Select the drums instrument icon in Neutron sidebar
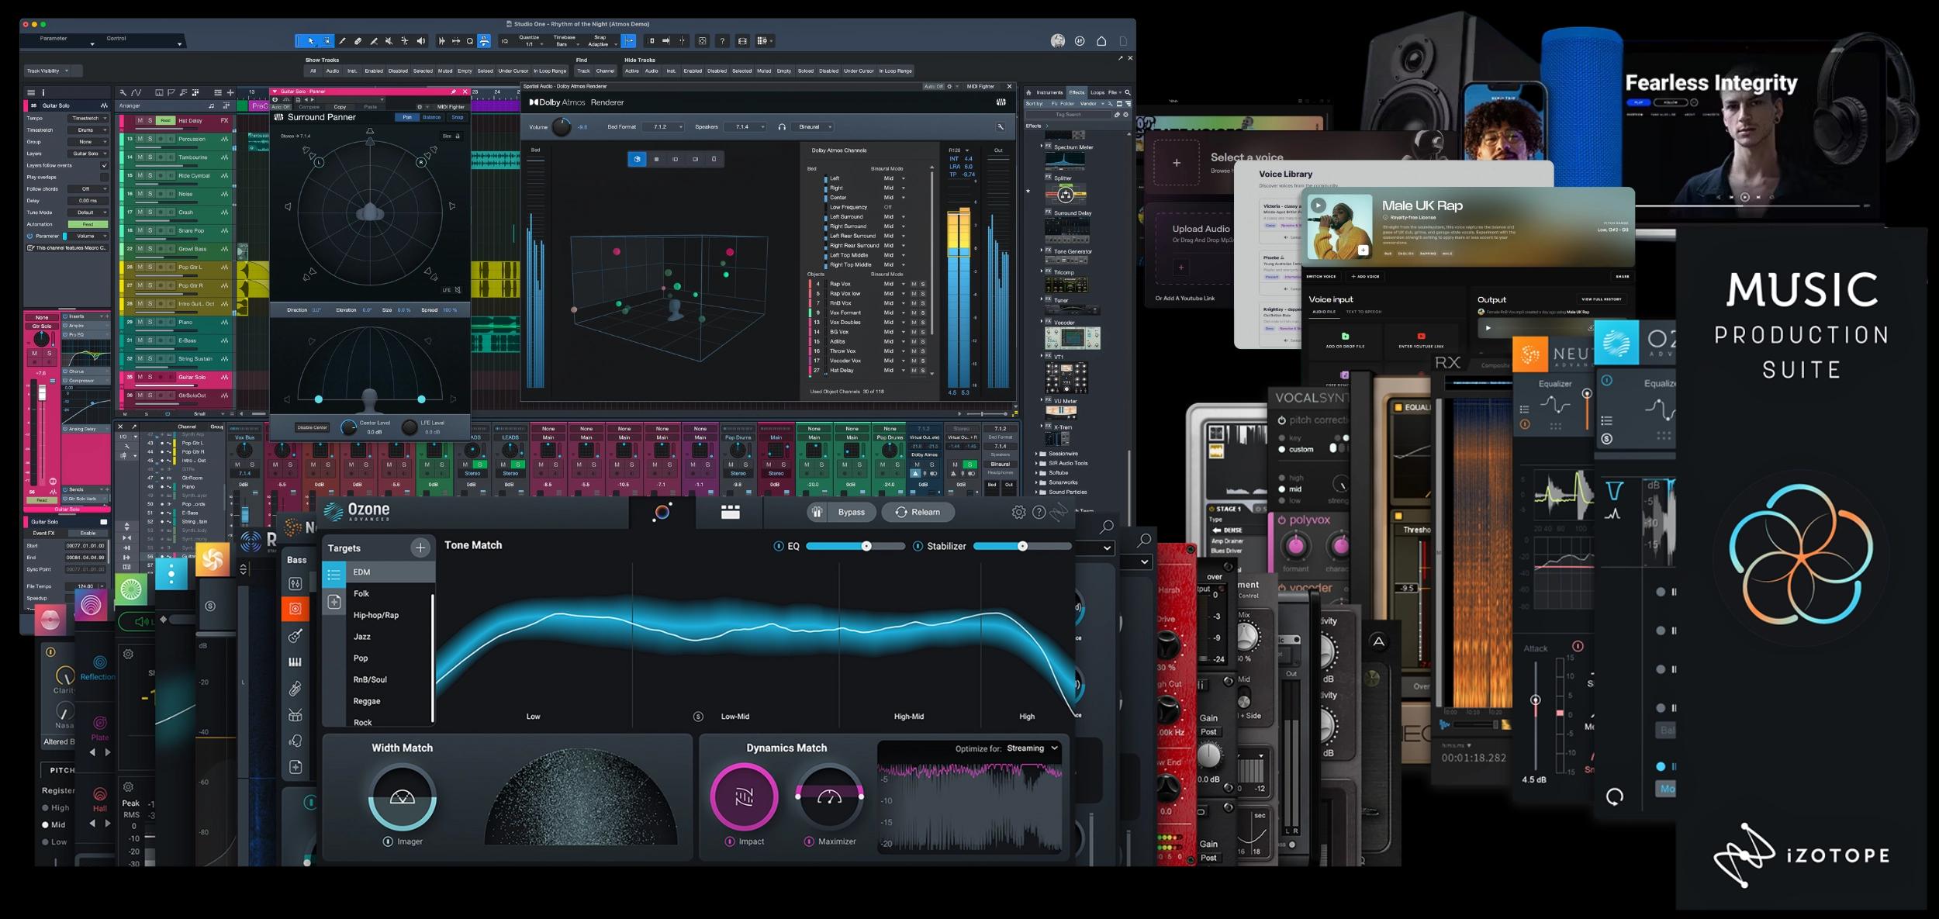This screenshot has width=1939, height=919. click(295, 715)
